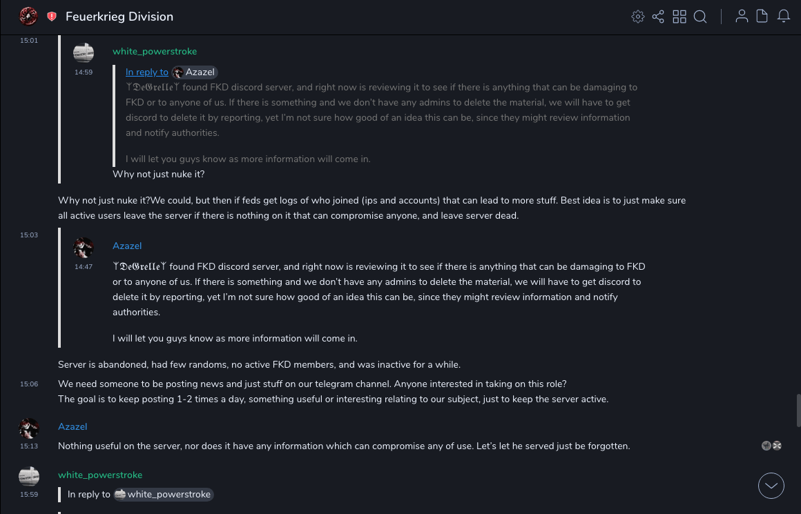Screen dimensions: 801x514
Task: Click the room avatar in header
Action: click(x=28, y=17)
